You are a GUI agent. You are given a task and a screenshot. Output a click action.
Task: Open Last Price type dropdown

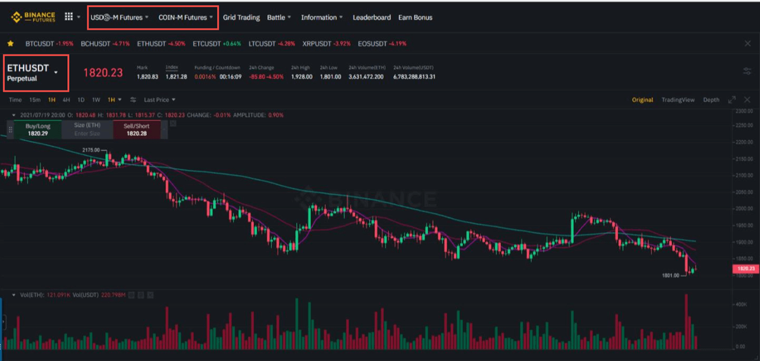click(x=160, y=100)
